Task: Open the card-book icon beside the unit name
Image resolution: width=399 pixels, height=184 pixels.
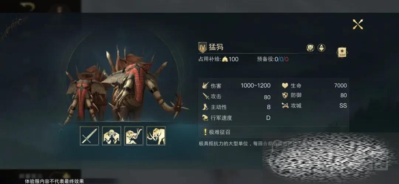Action: (342, 53)
